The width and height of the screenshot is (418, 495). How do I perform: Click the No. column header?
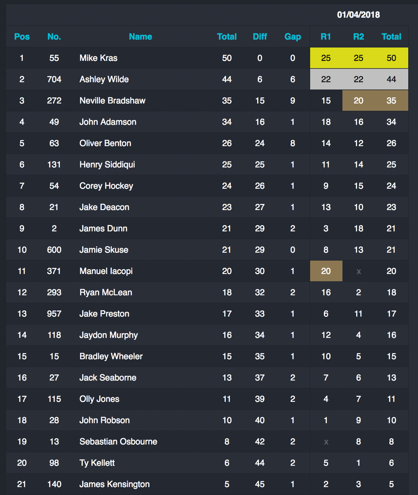(54, 37)
